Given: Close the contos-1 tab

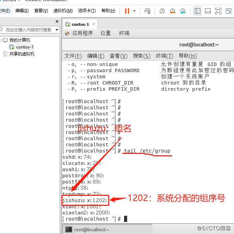Looking at the screenshot, I should click(94, 24).
